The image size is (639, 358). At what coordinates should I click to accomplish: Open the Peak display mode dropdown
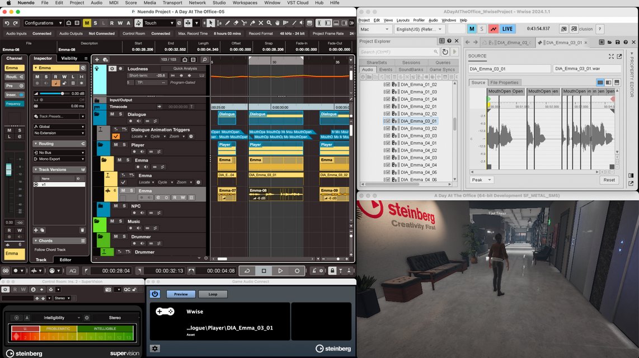coord(482,180)
